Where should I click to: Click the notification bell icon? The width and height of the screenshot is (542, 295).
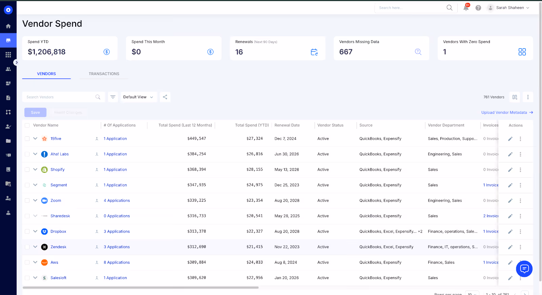coord(466,7)
